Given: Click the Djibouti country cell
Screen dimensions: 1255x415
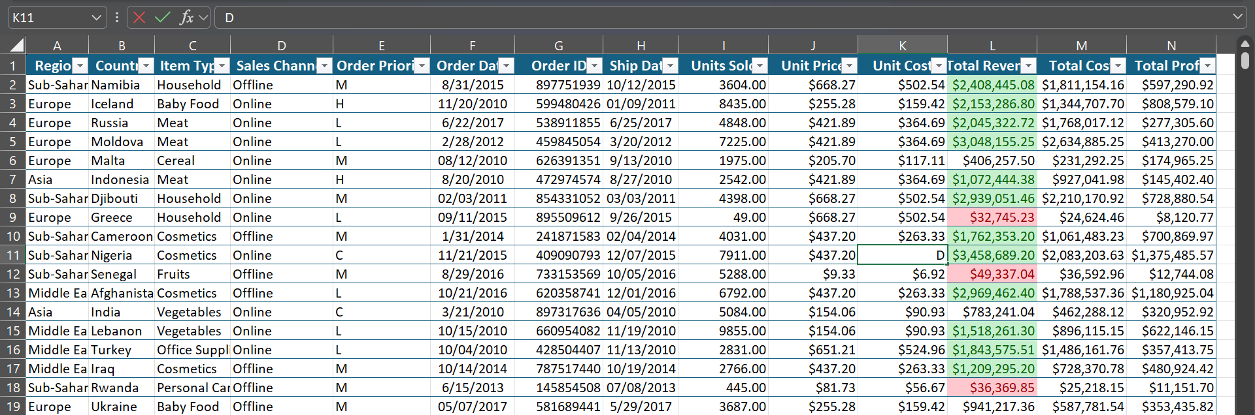Looking at the screenshot, I should point(122,198).
